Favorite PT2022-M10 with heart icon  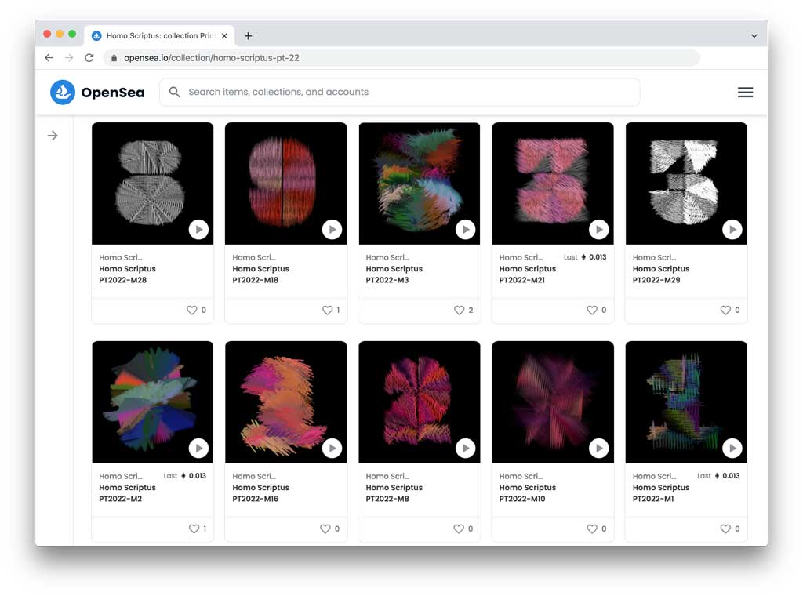(592, 529)
